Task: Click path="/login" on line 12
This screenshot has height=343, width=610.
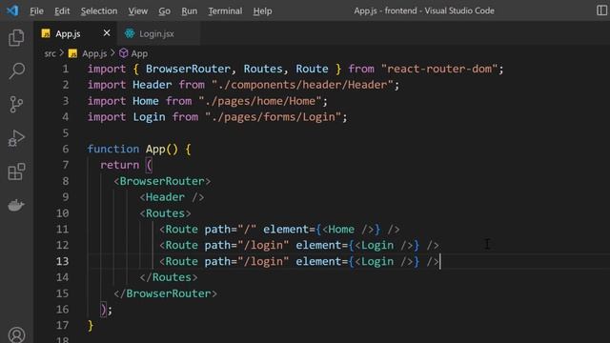Action: point(247,246)
